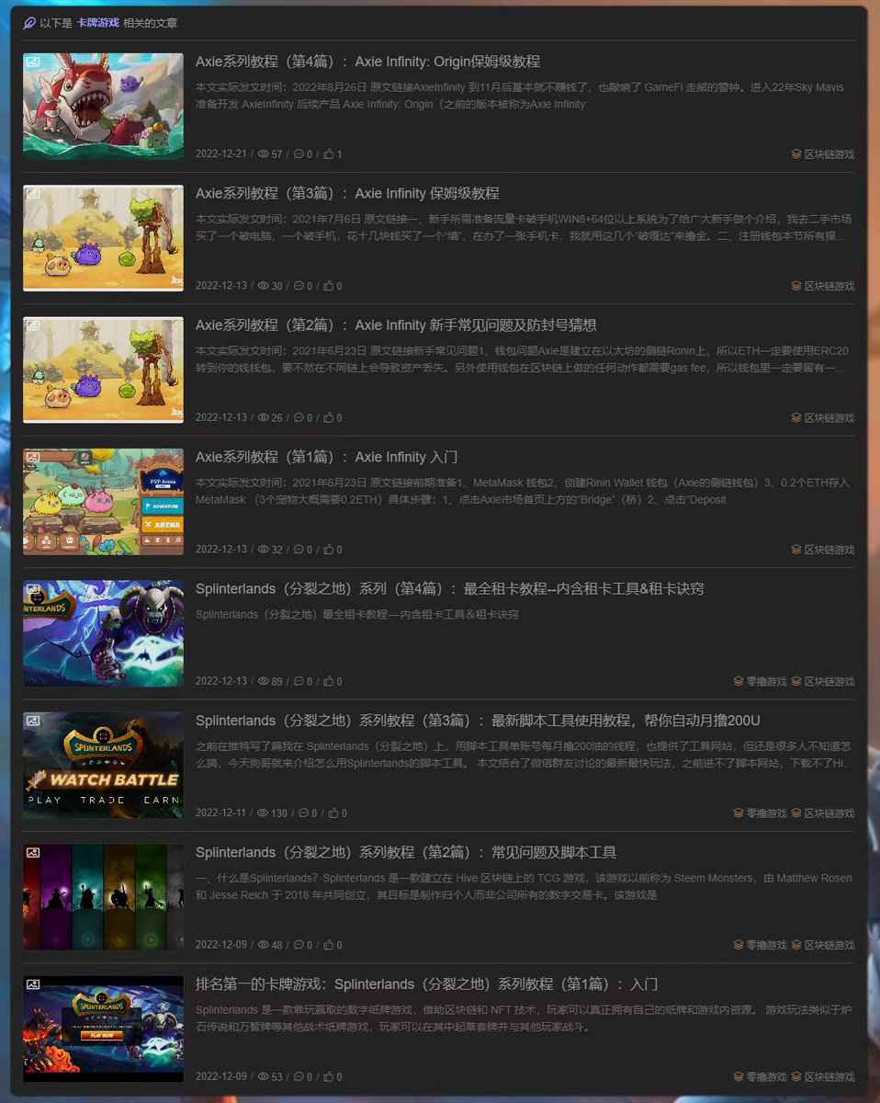The height and width of the screenshot is (1103, 880).
Task: Click comment bubble icon on Axie 第3篇 row
Action: [x=299, y=286]
